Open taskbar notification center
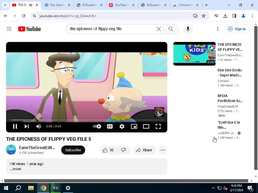Screen dimensions: 258x193 click(x=250, y=188)
